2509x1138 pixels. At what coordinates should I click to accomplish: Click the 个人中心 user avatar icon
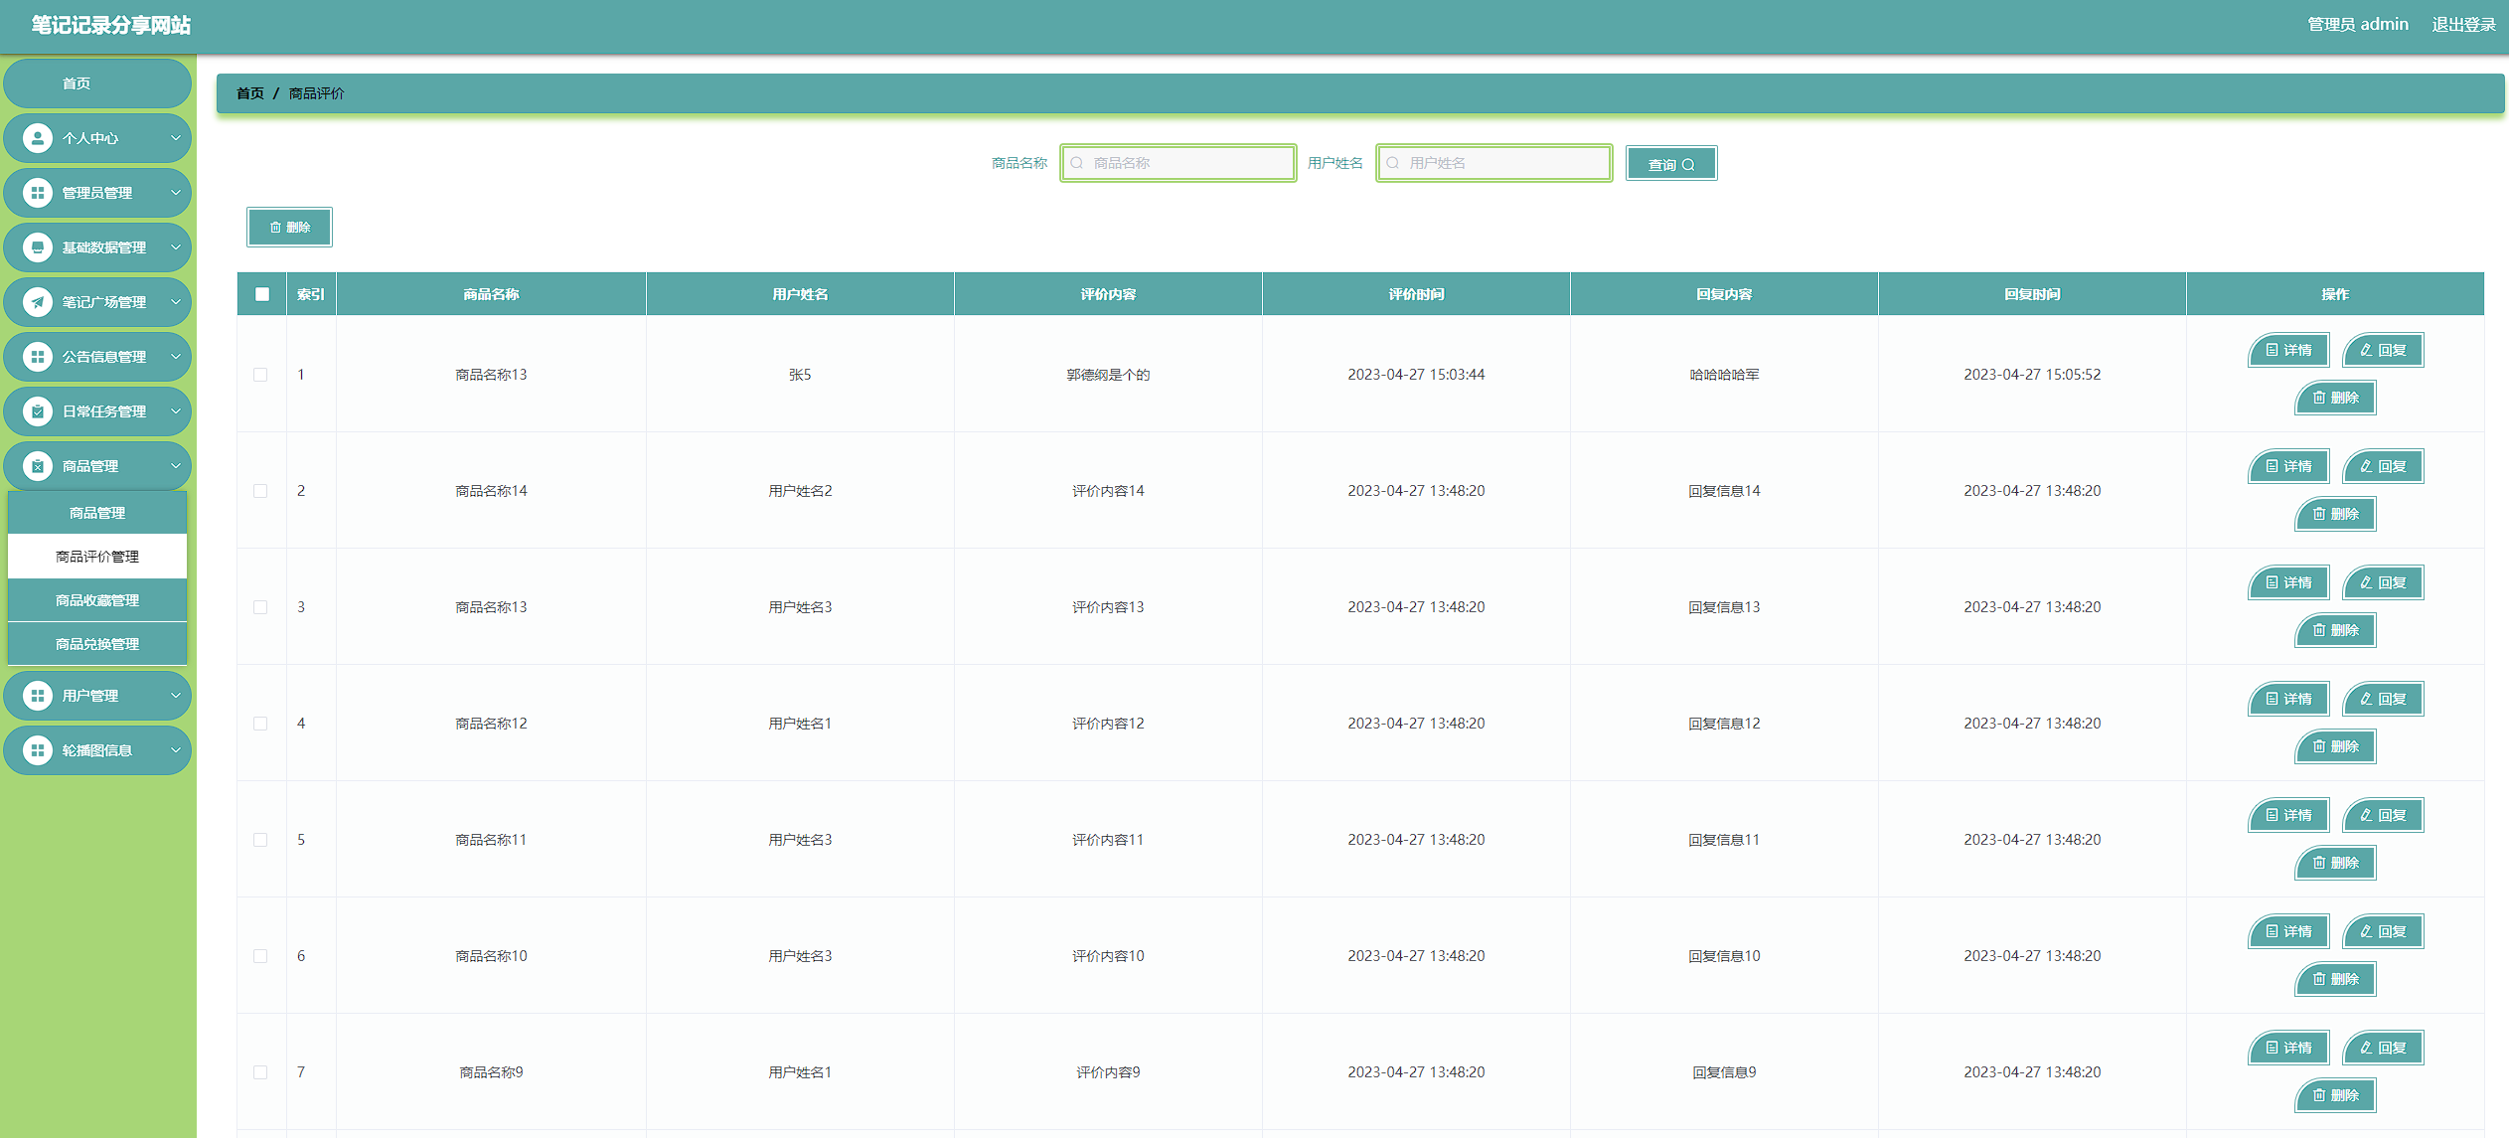click(x=38, y=138)
